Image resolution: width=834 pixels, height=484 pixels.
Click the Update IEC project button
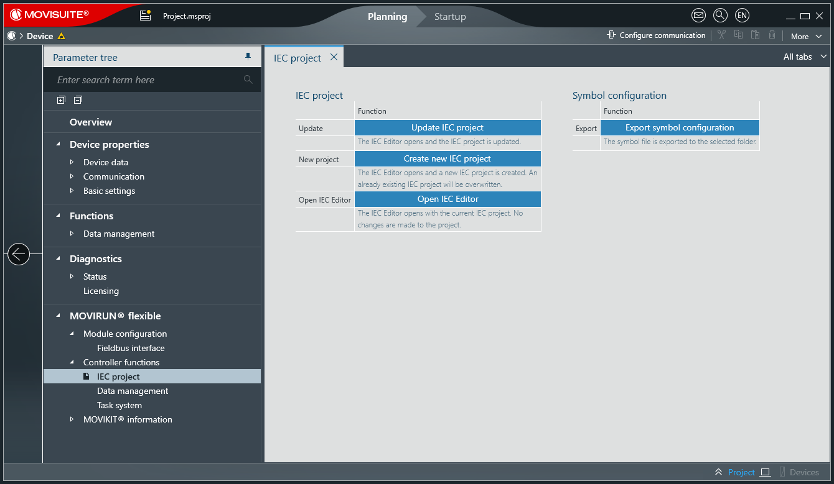coord(447,128)
